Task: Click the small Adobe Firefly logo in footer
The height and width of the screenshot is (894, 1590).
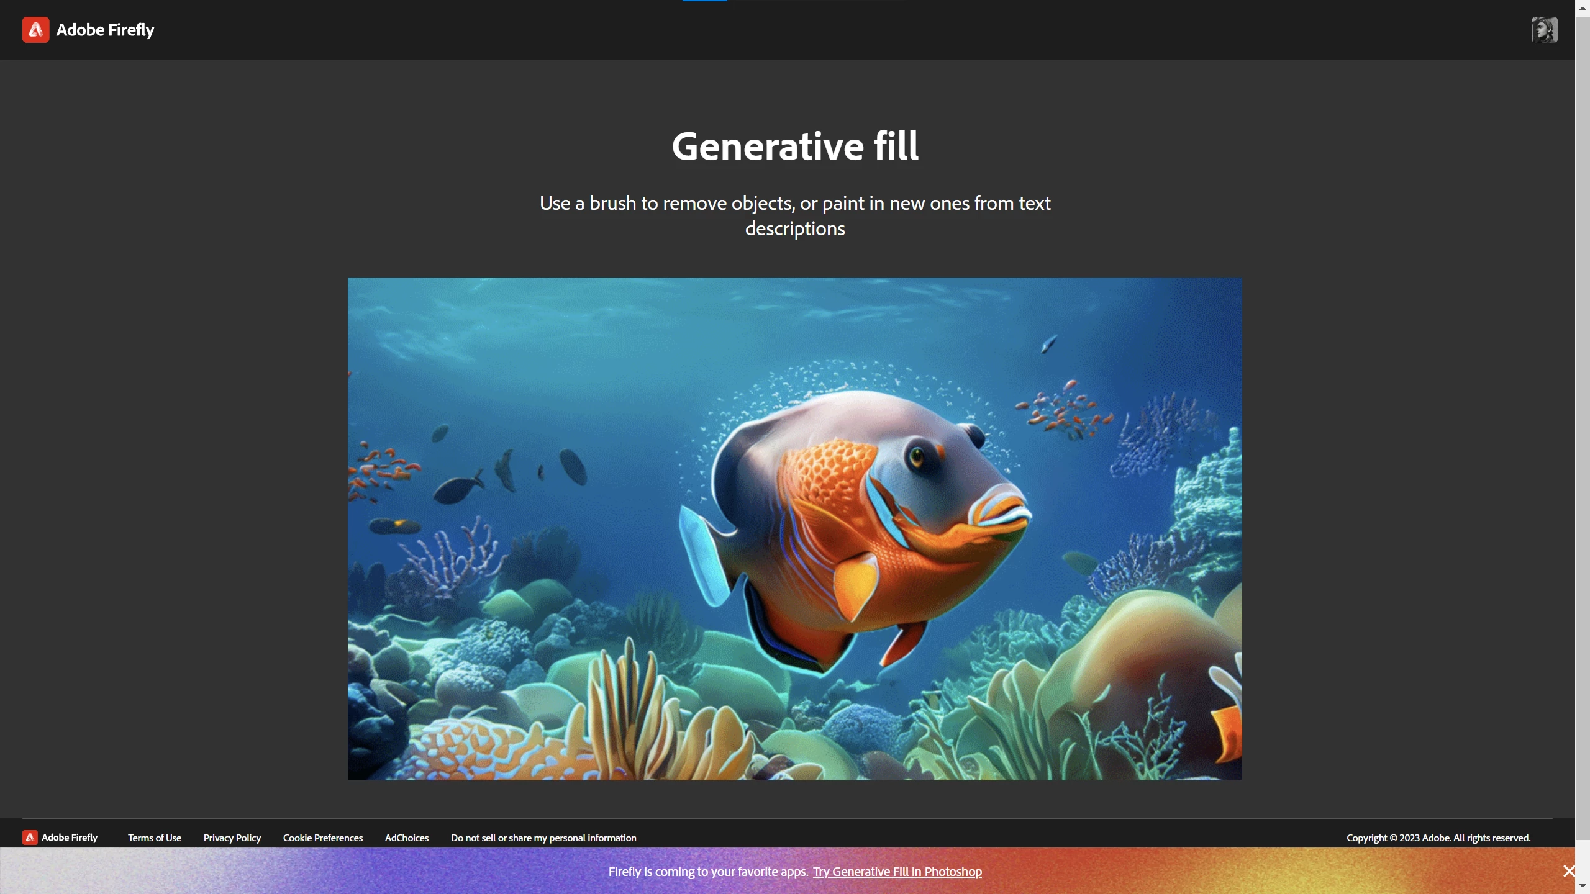Action: click(x=30, y=838)
